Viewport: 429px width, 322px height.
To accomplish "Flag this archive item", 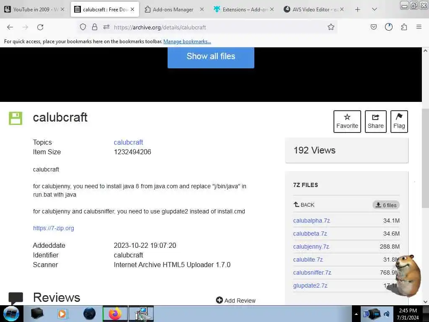I will coord(399,122).
